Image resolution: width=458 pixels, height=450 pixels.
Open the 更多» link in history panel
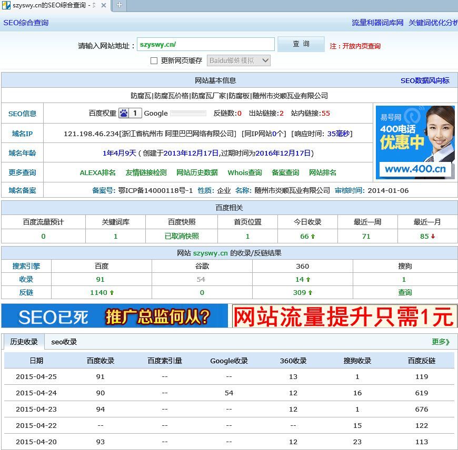click(x=441, y=342)
